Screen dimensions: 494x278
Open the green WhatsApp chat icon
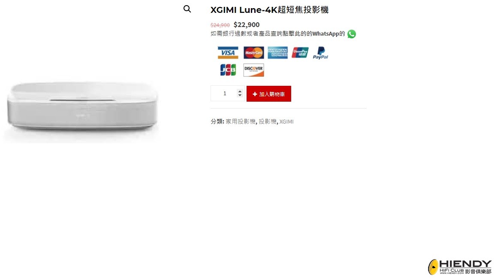pyautogui.click(x=352, y=34)
